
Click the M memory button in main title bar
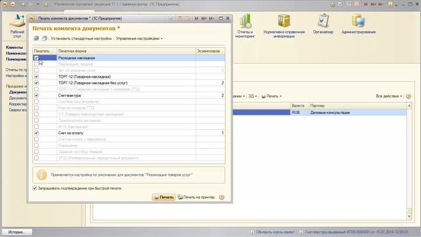366,5
